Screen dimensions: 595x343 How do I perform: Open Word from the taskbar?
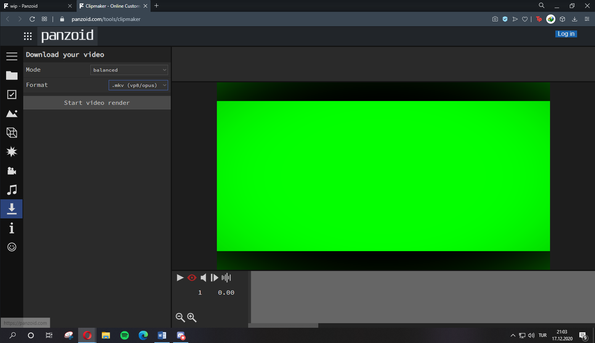(162, 335)
